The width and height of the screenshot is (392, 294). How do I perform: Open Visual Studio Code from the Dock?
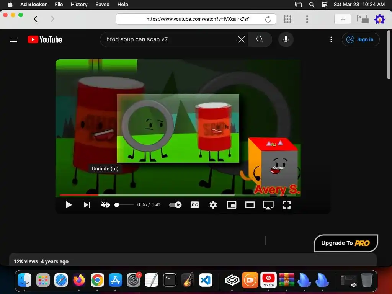point(206,280)
